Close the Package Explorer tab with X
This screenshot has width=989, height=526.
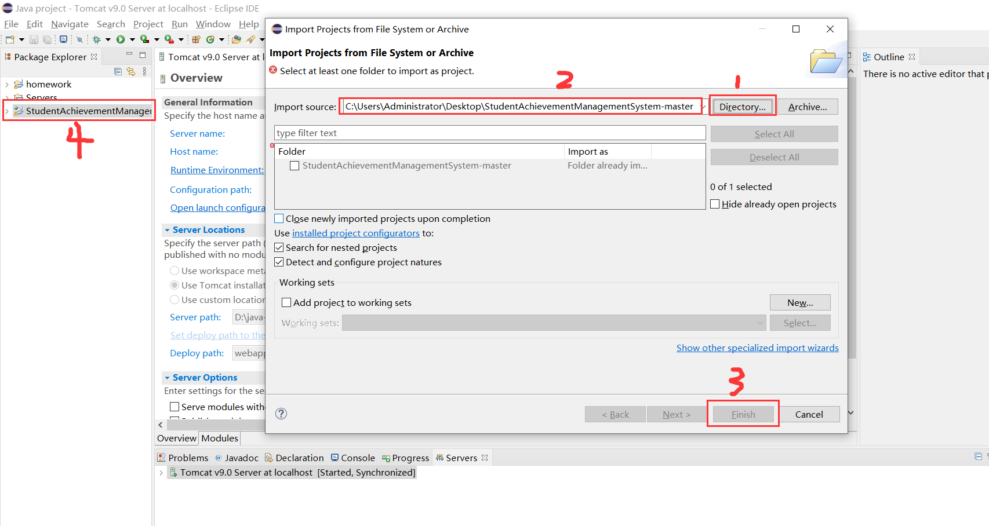pyautogui.click(x=94, y=57)
